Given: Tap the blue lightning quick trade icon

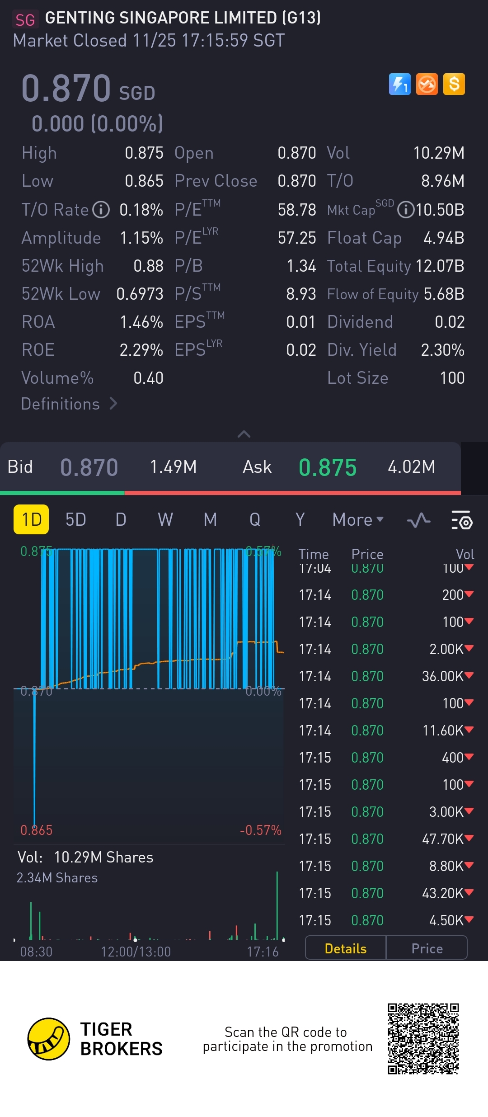Looking at the screenshot, I should (x=399, y=84).
